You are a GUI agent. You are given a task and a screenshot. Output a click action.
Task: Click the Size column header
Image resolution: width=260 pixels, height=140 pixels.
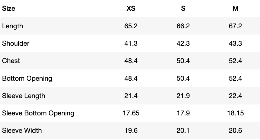pos(9,9)
